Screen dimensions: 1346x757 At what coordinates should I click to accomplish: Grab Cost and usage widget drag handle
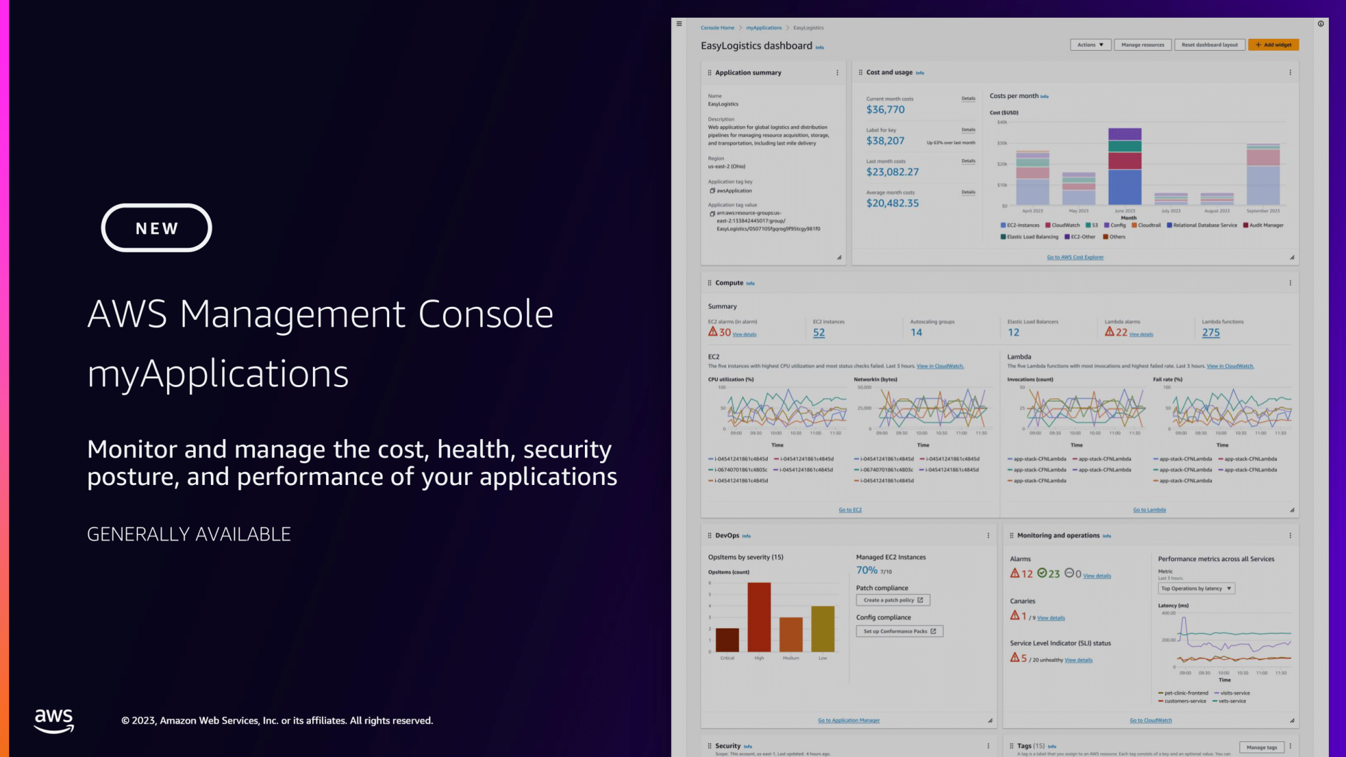point(860,72)
